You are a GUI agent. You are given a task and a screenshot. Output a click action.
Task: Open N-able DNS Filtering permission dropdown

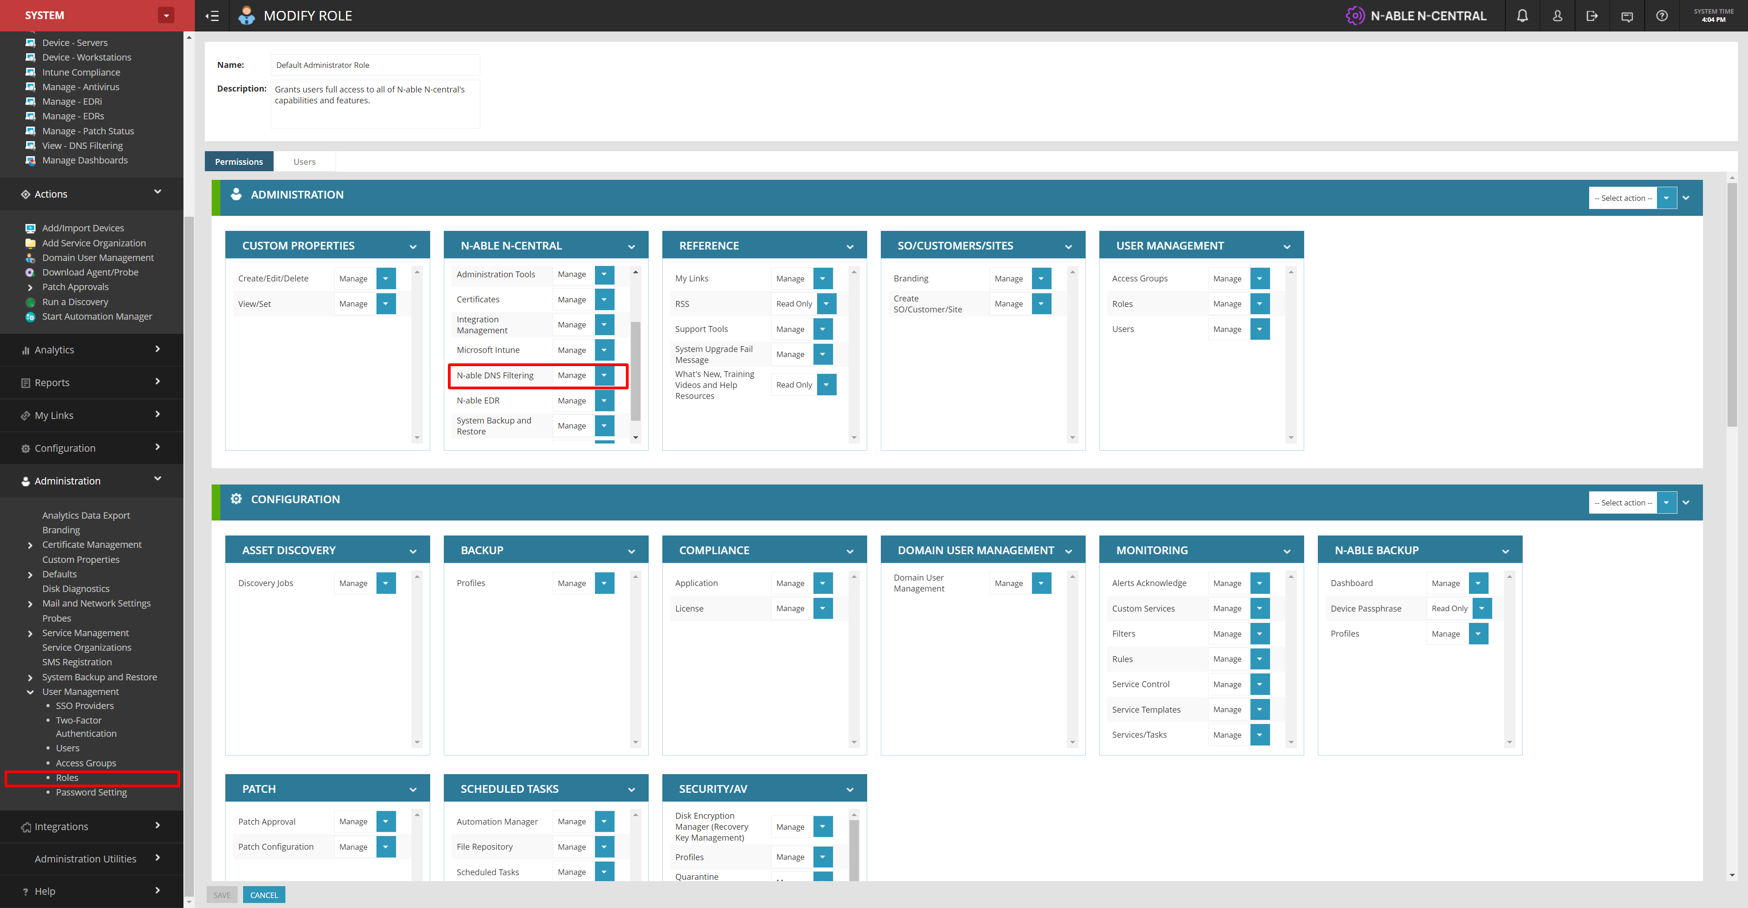click(x=604, y=375)
